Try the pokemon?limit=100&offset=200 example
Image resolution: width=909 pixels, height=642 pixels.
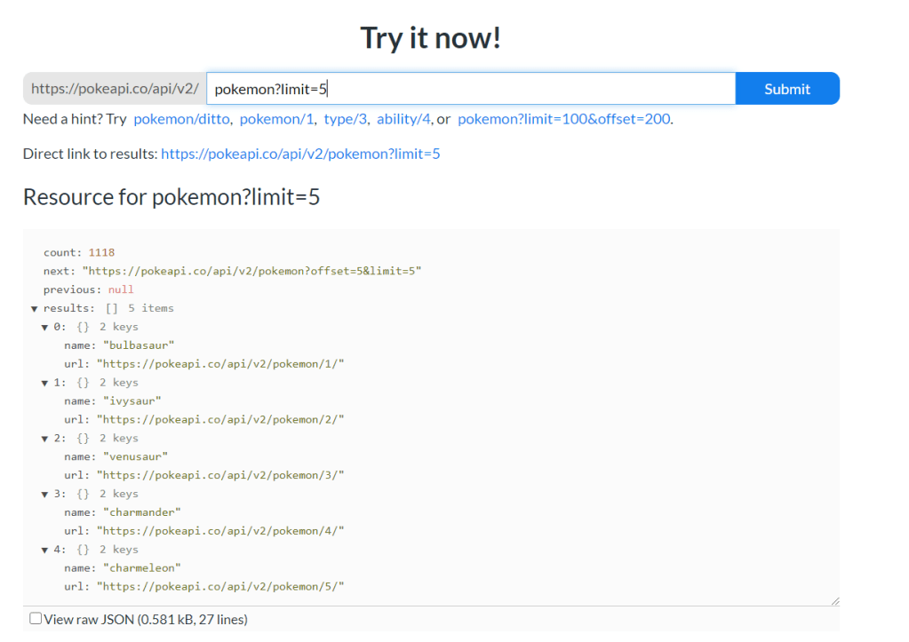[563, 119]
